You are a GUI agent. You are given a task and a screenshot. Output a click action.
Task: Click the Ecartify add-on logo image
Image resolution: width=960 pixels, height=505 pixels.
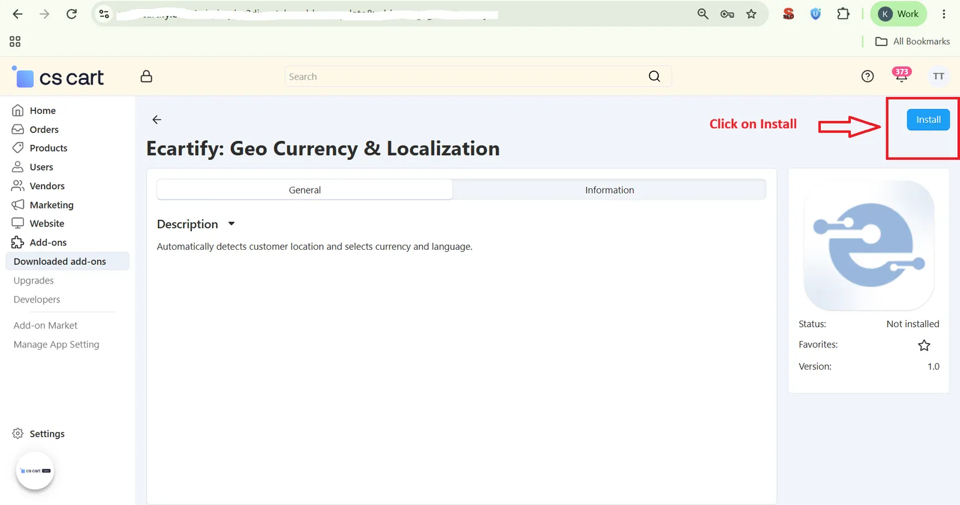[869, 245]
